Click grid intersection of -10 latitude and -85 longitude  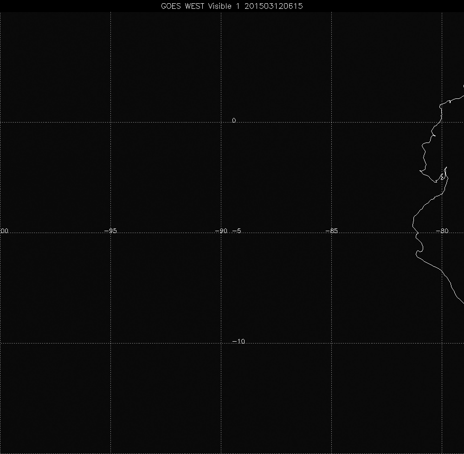pos(332,343)
